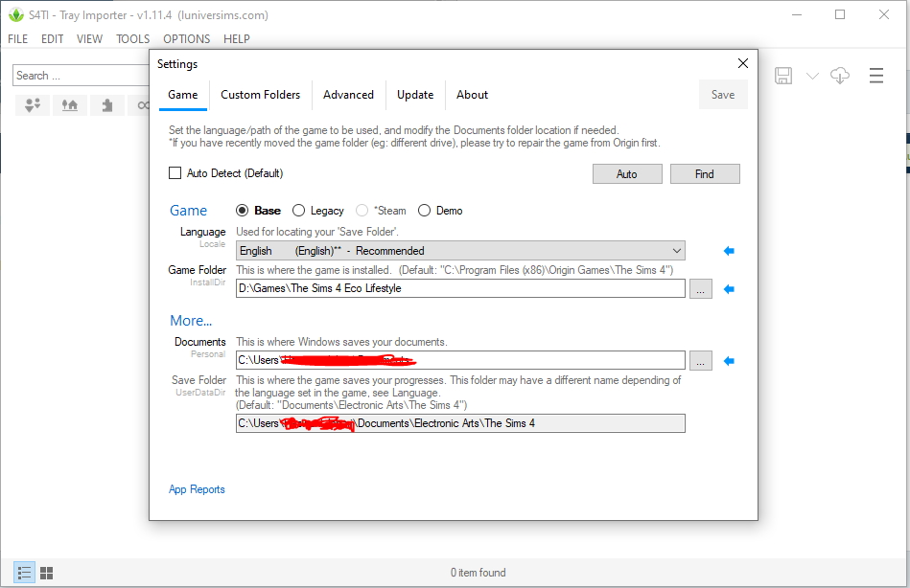Open the App Reports link

pyautogui.click(x=197, y=489)
